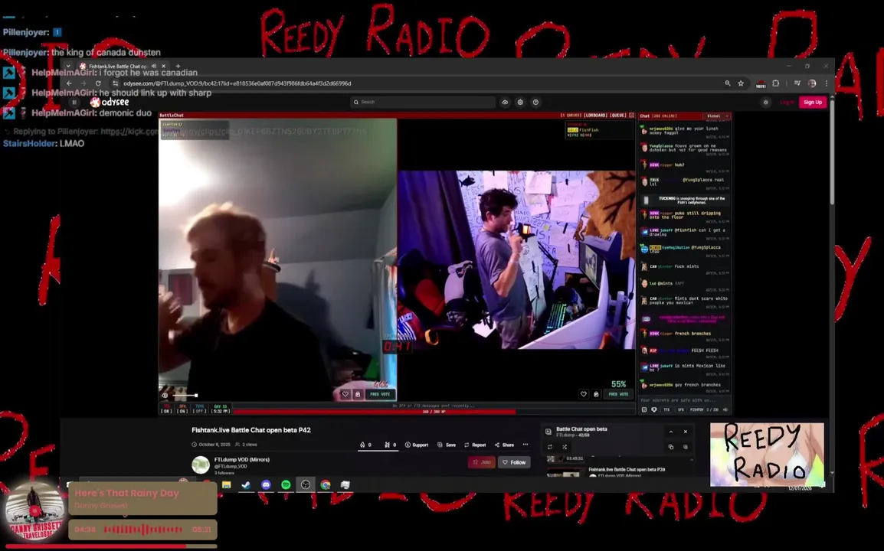This screenshot has height=551, width=884.
Task: Open the more options ellipsis beside Share
Action: 525,445
